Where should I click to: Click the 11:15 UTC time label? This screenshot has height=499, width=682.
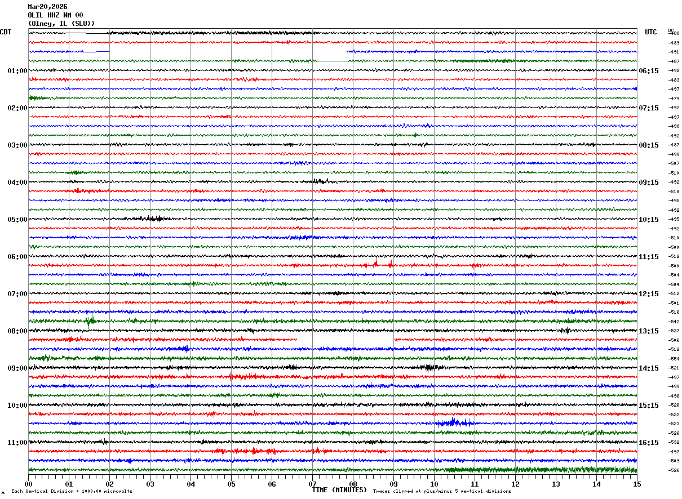pos(649,257)
